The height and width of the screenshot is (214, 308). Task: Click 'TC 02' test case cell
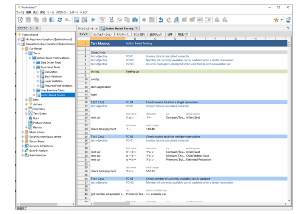[135, 136]
